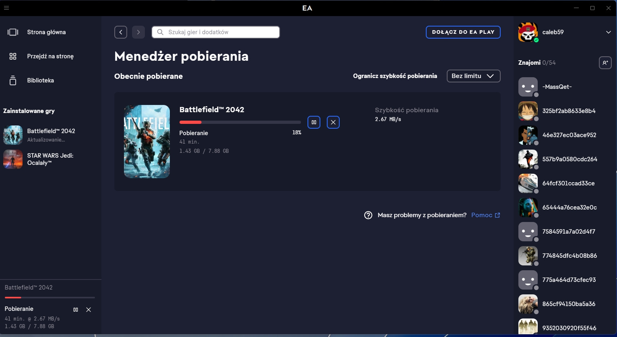Click avatar of friend 325bf2ab8633e8b4

click(528, 111)
